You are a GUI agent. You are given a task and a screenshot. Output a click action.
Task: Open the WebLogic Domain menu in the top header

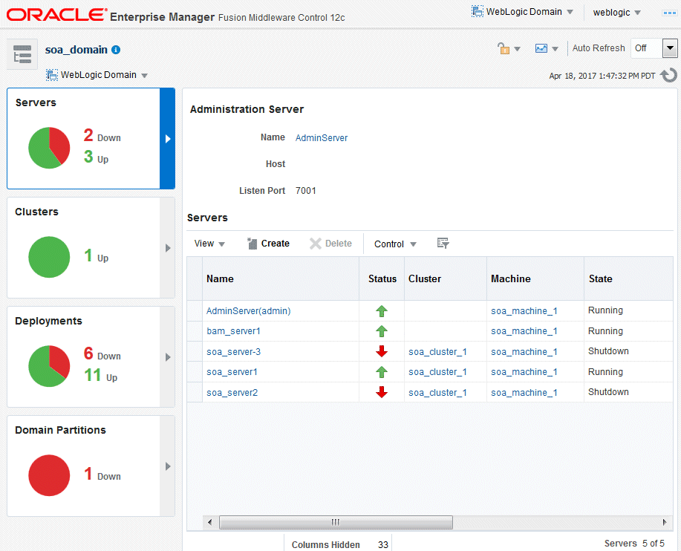(x=523, y=12)
